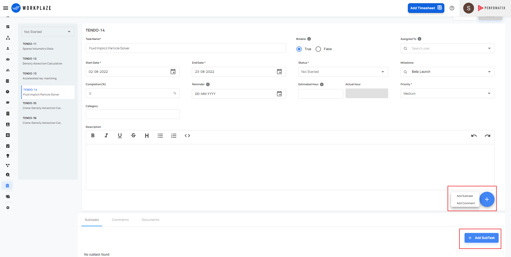
Task: Insert bulleted list in description
Action: click(160, 136)
